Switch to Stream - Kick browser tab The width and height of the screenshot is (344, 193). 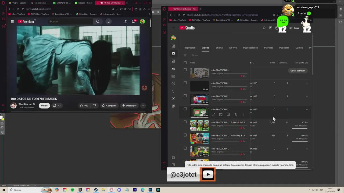point(83,3)
